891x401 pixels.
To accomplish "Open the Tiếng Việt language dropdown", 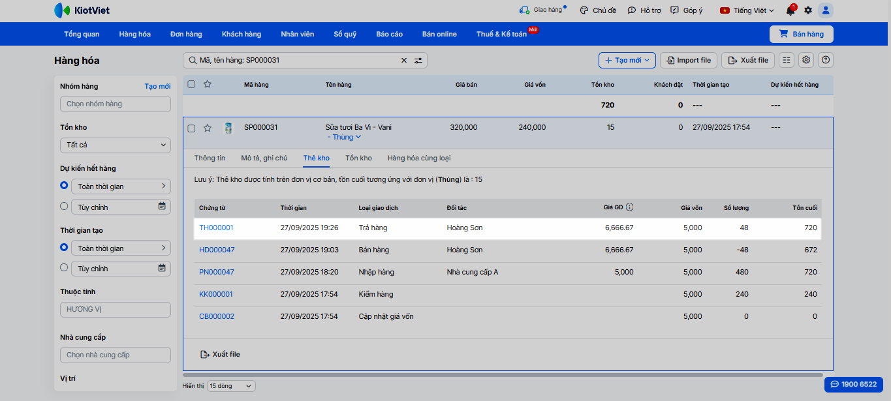I will point(747,10).
